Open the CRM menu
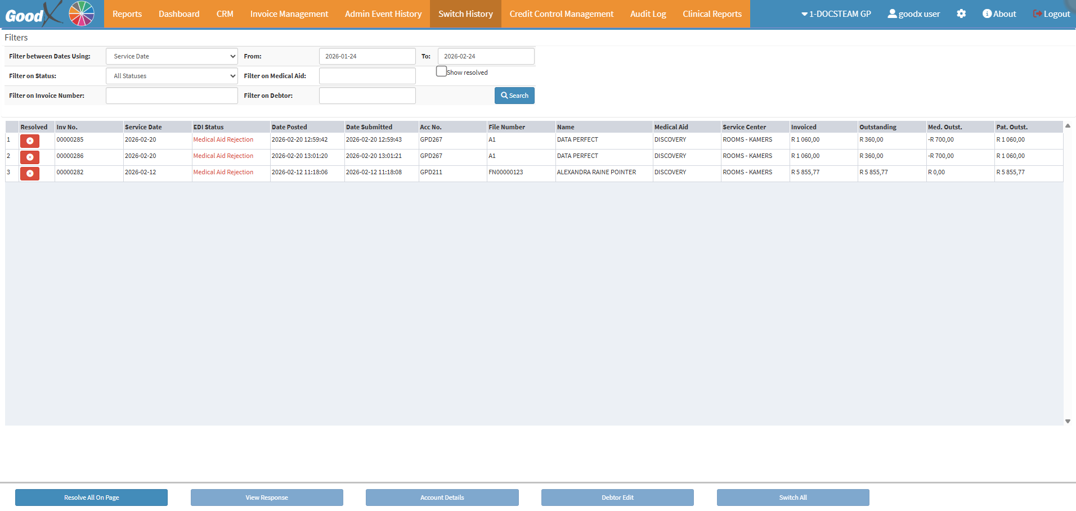Viewport: 1076px width, 511px height. pos(225,13)
